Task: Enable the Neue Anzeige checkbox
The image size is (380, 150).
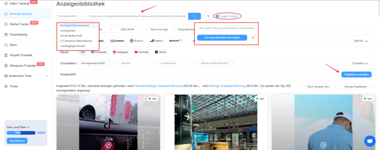Action: [148, 30]
